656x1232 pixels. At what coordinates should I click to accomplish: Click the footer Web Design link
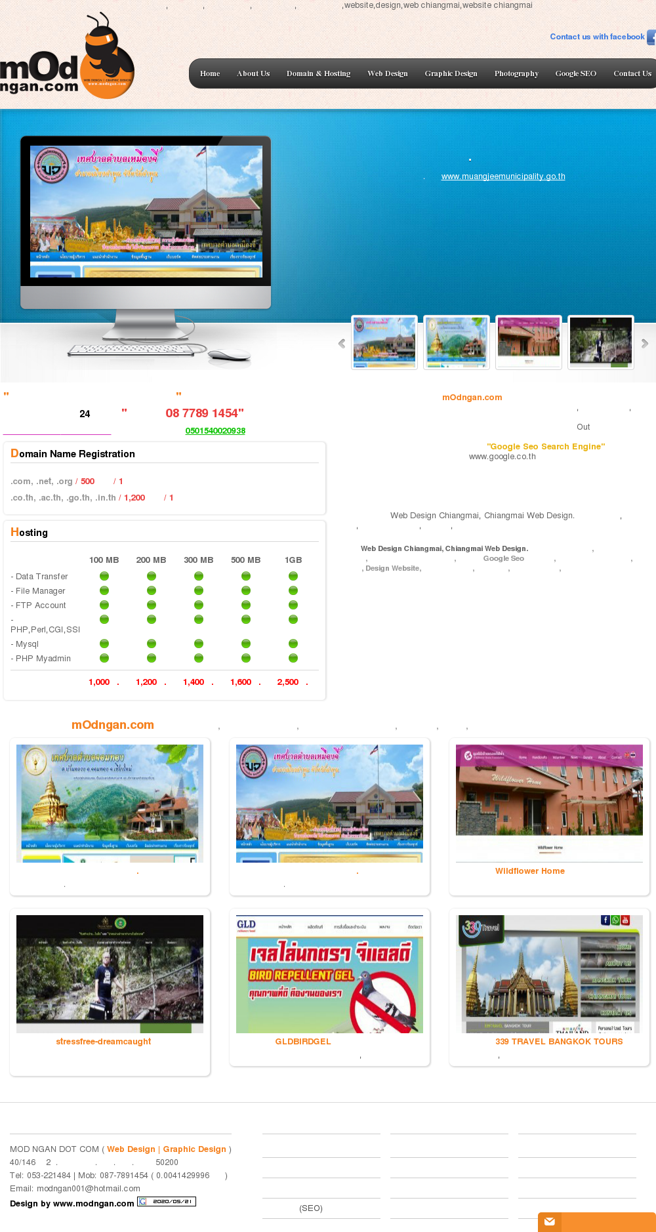point(131,1149)
